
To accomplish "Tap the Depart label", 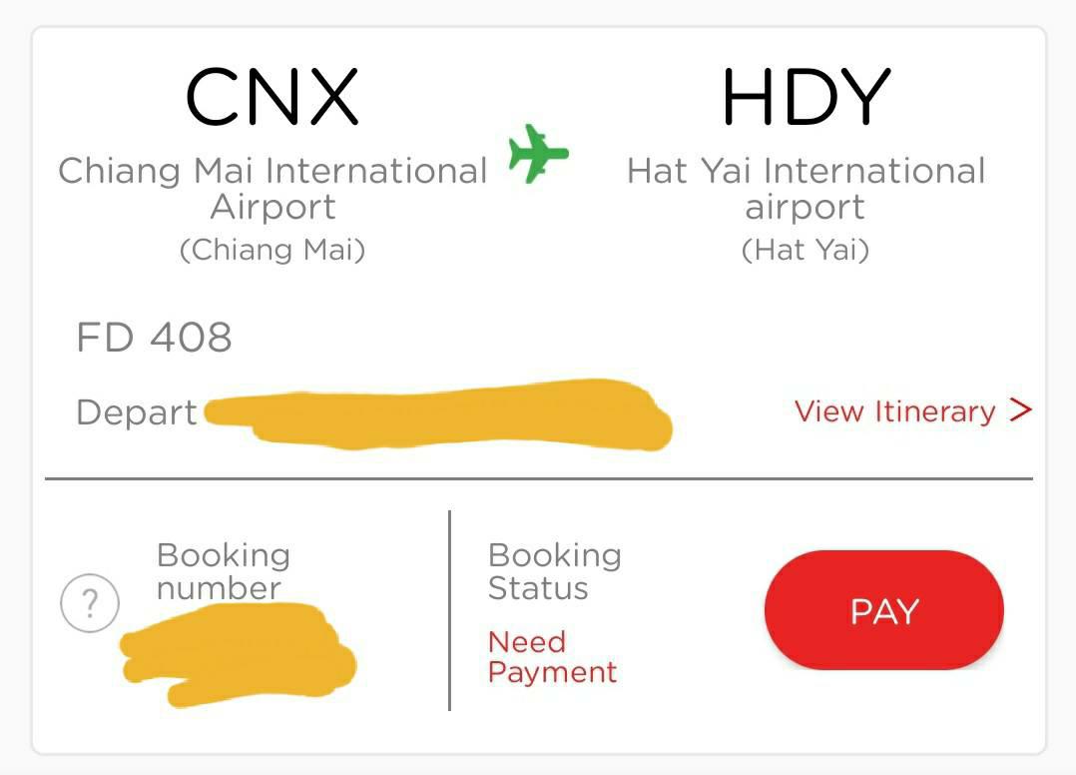I will coord(137,412).
